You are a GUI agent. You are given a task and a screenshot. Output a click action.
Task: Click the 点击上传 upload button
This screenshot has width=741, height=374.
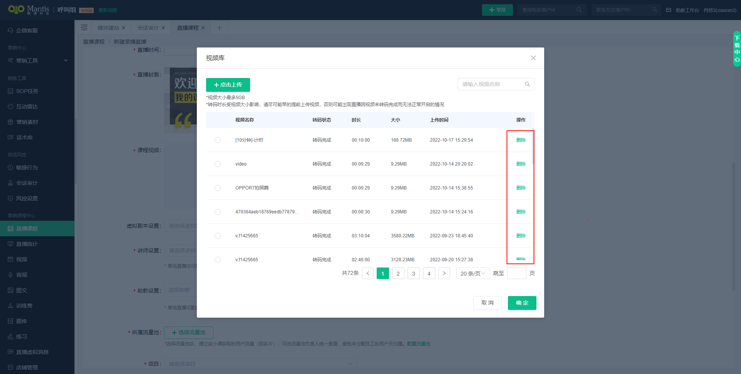click(x=228, y=85)
